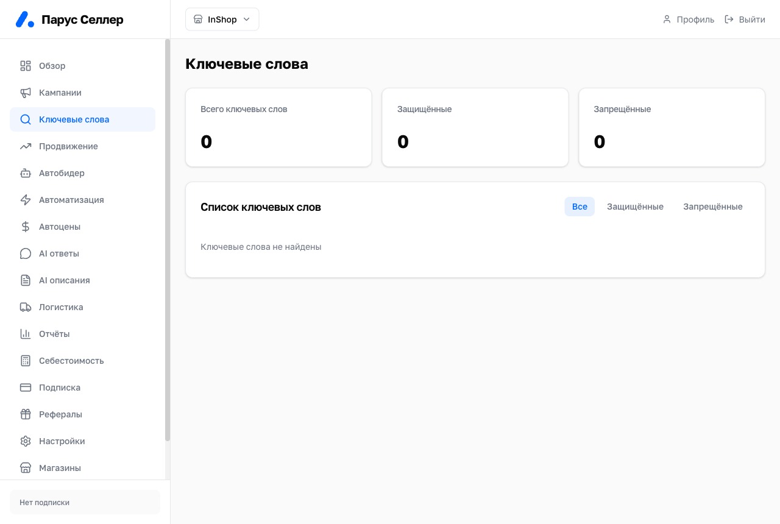Click the Кампании megaphone icon

point(26,93)
